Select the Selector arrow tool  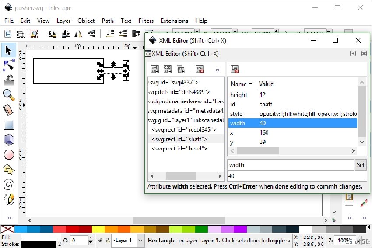pos(9,50)
